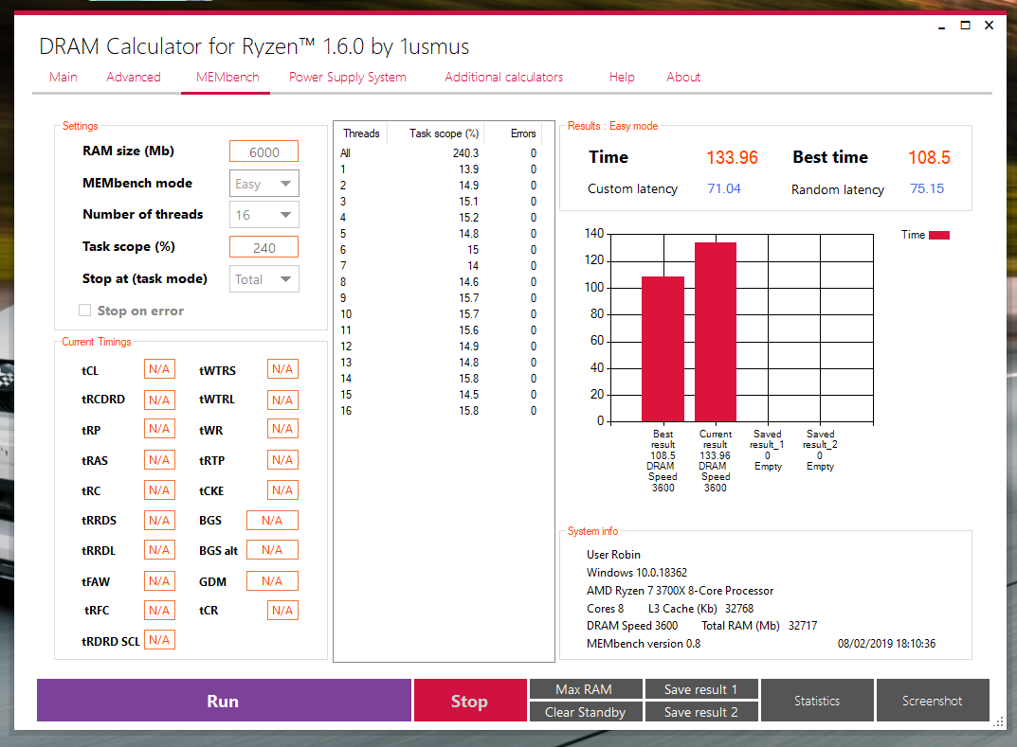Click the tCL timing value field
Viewport: 1017px width, 747px height.
(x=159, y=369)
